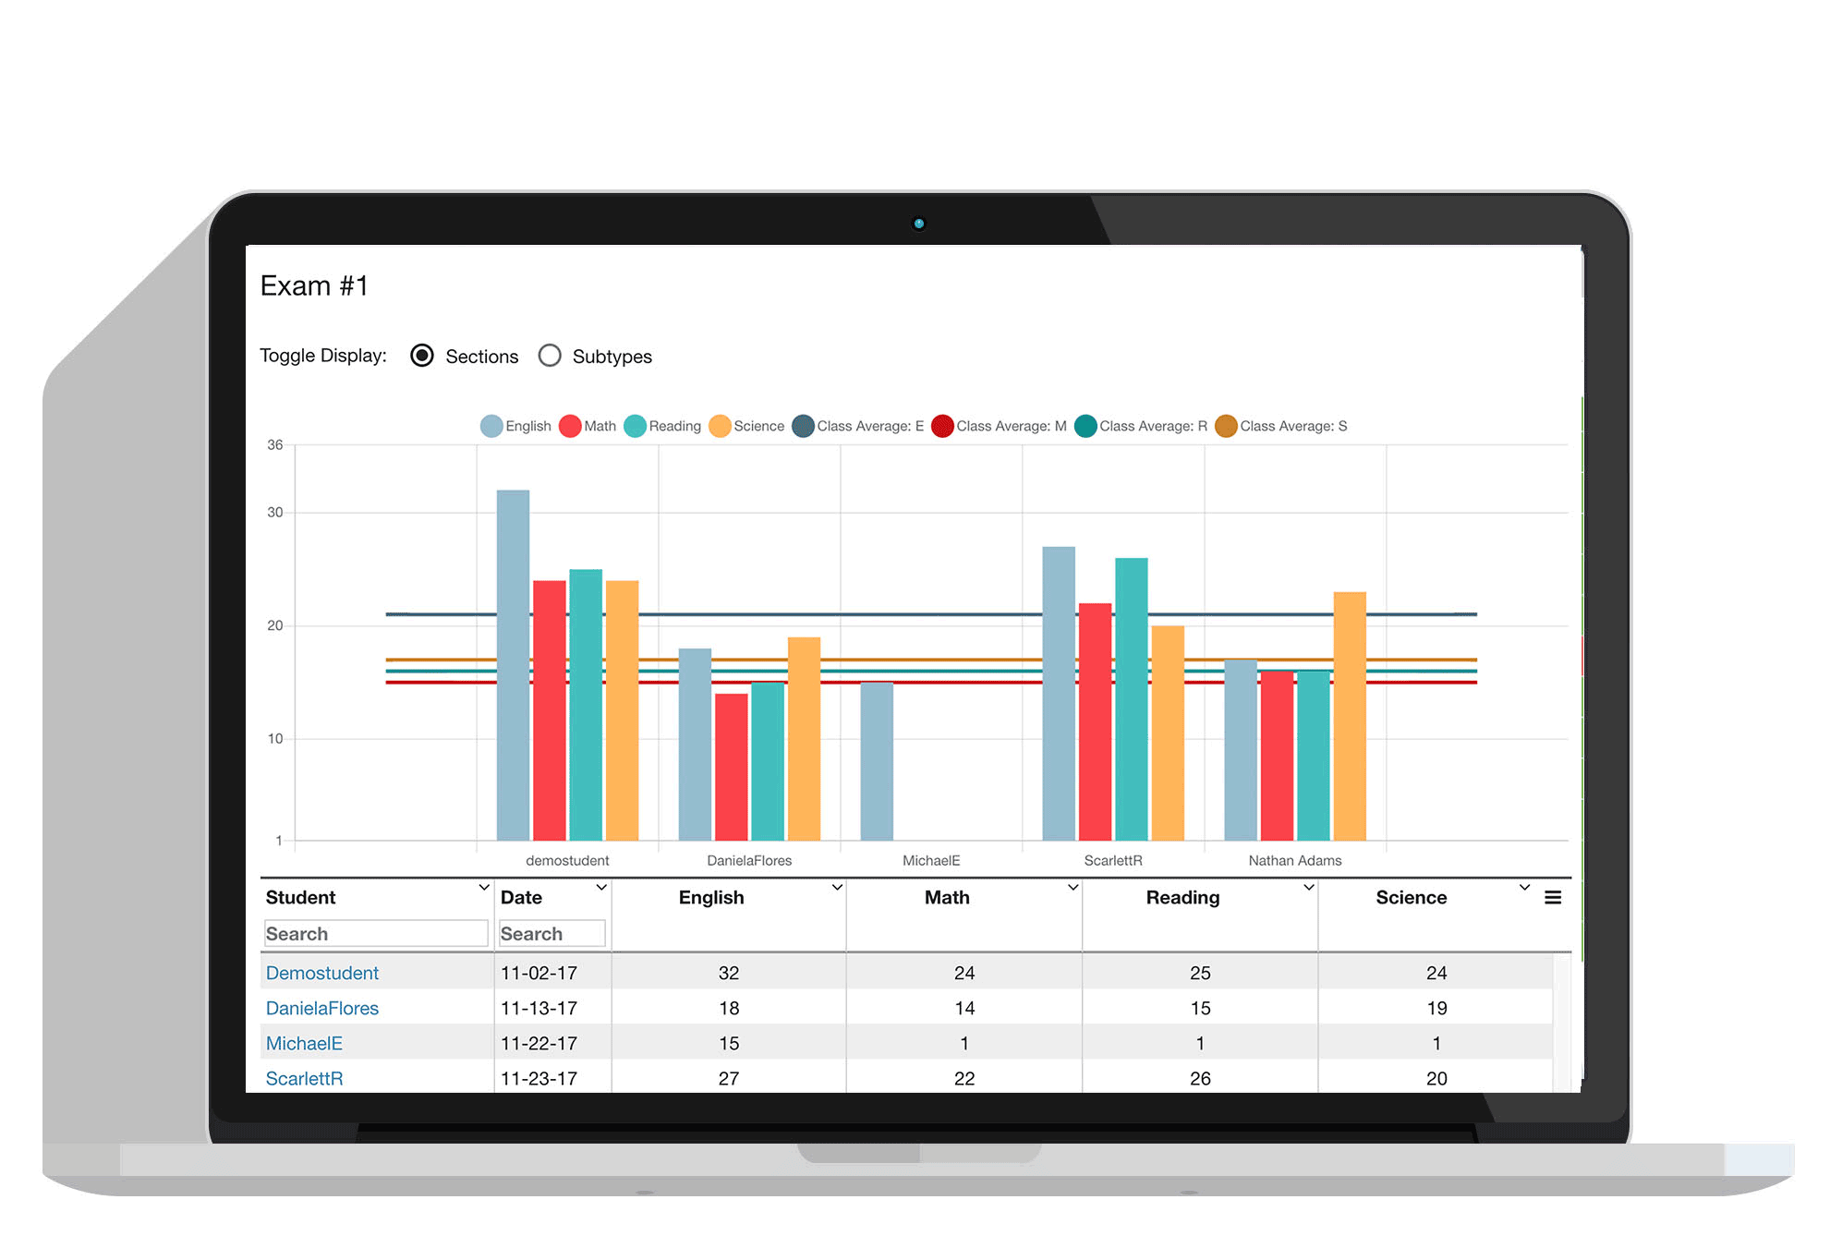Toggle Class Average: R legend circle
This screenshot has width=1830, height=1236.
(x=1085, y=426)
